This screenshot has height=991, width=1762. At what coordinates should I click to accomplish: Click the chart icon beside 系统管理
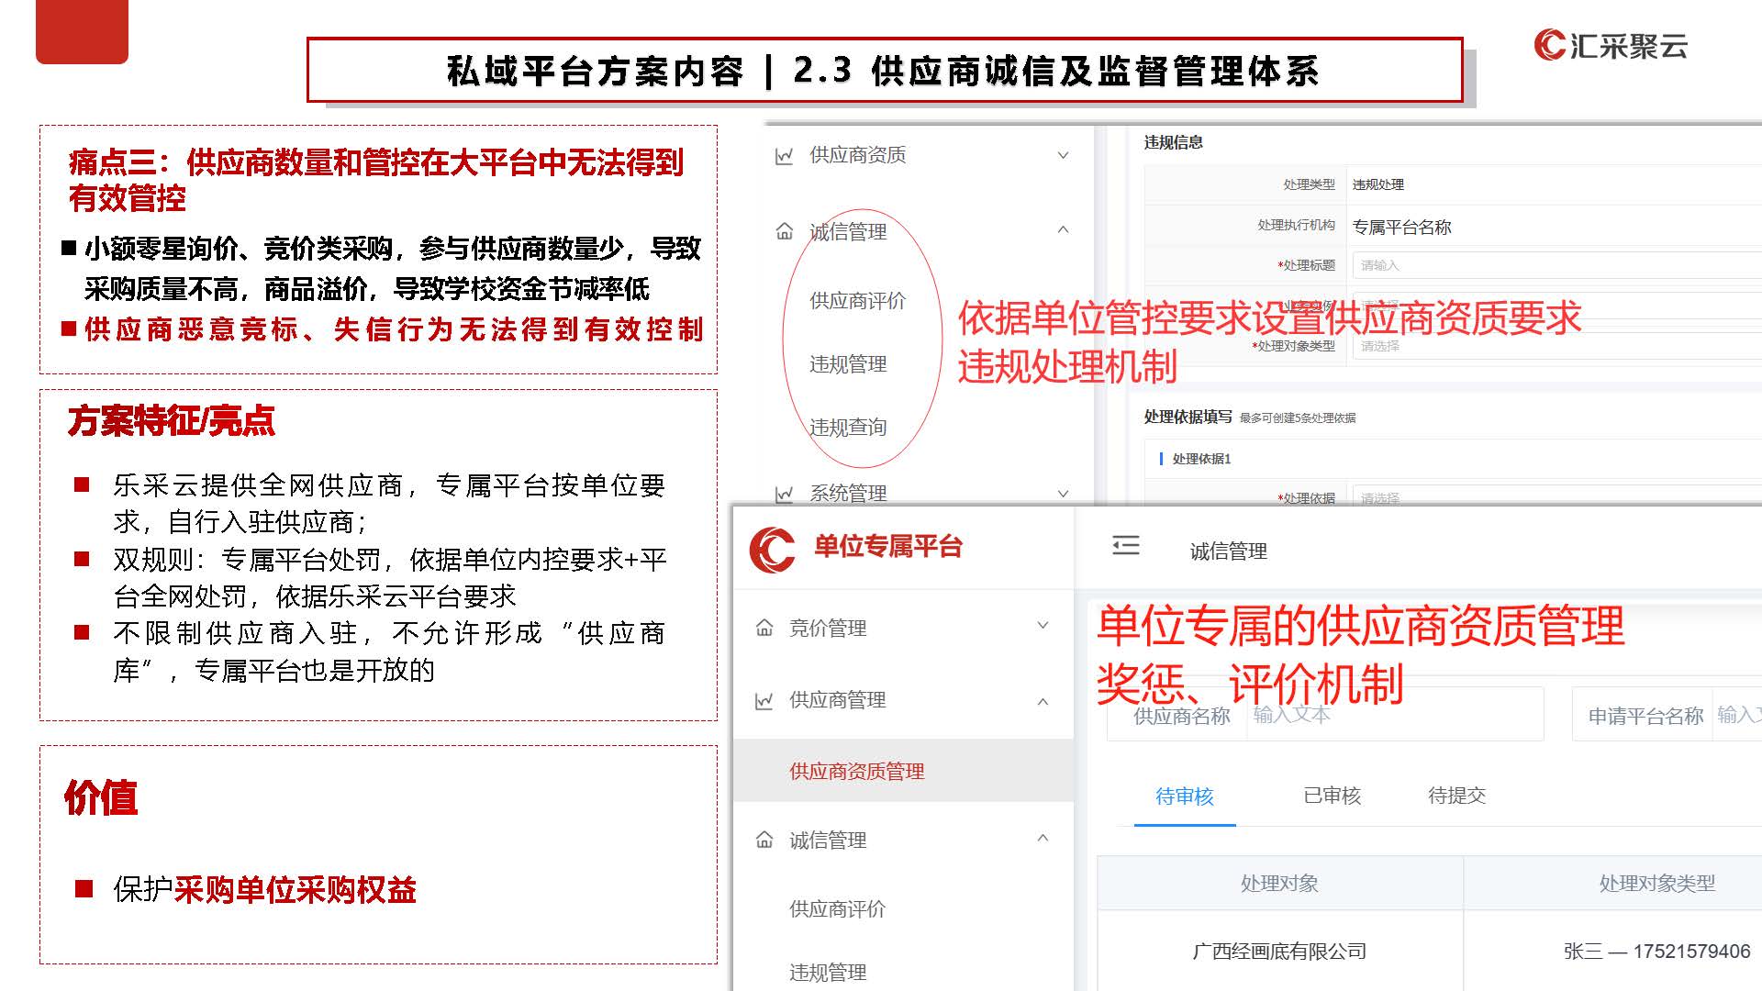tap(784, 495)
